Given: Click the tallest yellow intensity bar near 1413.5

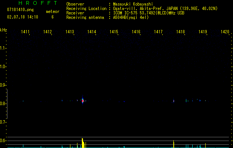Looking at the screenshot, I should (83, 143).
